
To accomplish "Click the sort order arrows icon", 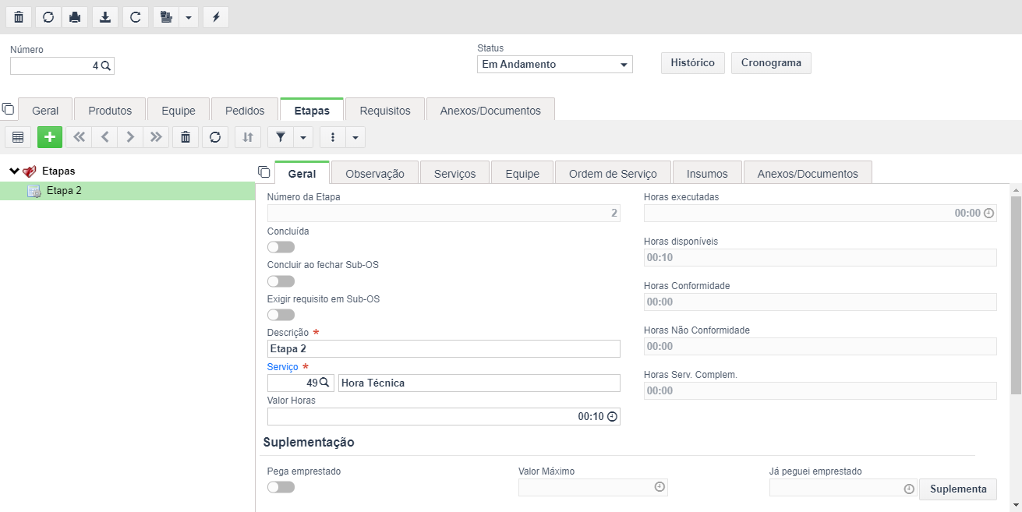I will tap(248, 137).
